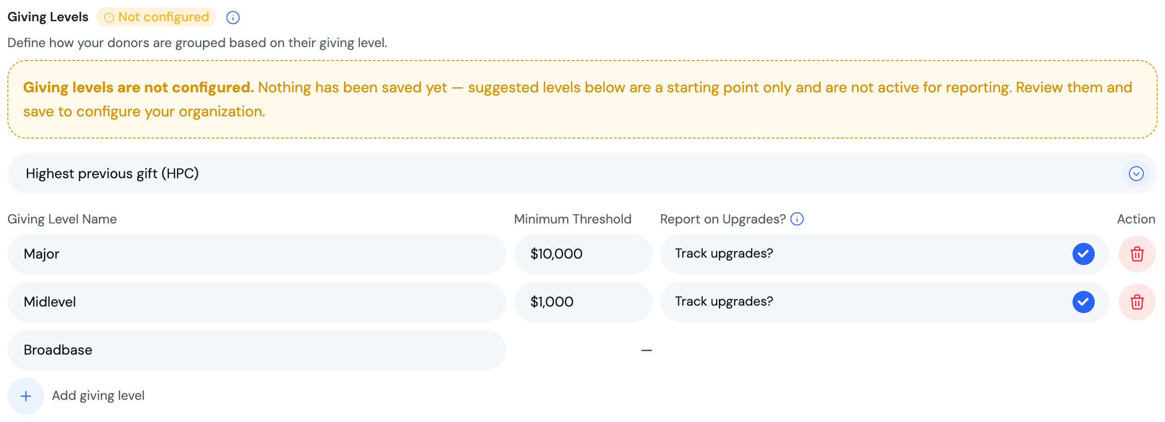Click the info icon beside Giving Levels

coord(233,18)
